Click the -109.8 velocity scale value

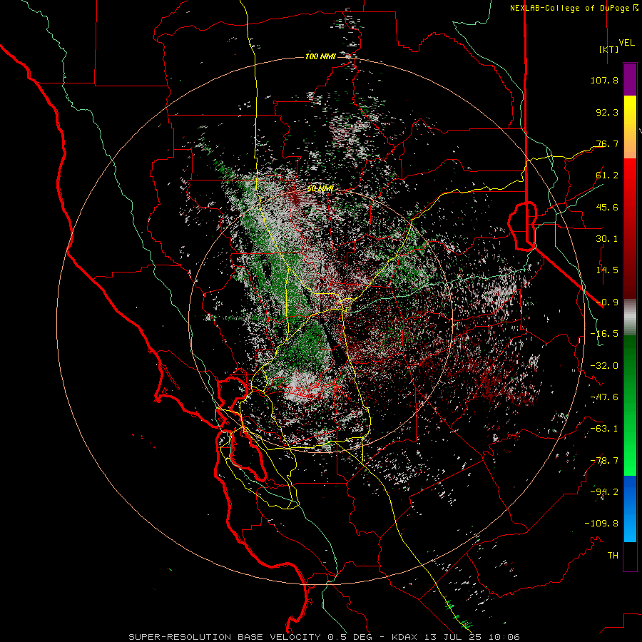click(x=601, y=524)
